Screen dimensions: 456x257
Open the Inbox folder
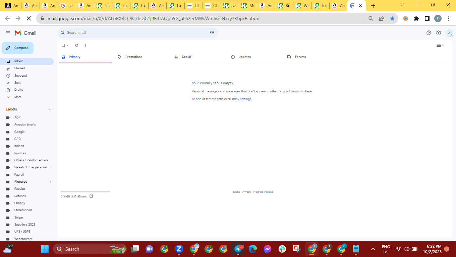coord(27,61)
